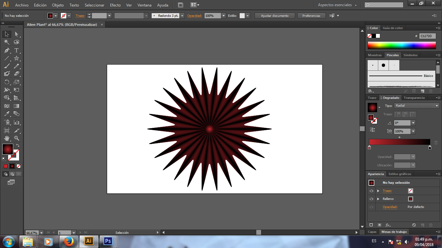Click the orange Trazo link in control bar
Image resolution: width=442 pixels, height=248 pixels.
(80, 15)
